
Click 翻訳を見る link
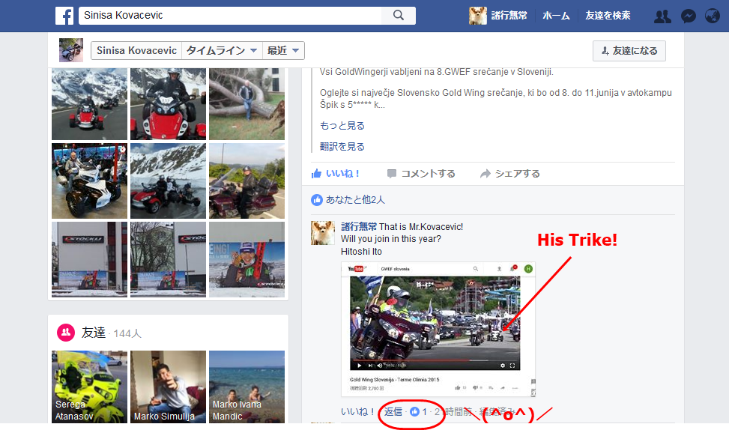click(342, 147)
